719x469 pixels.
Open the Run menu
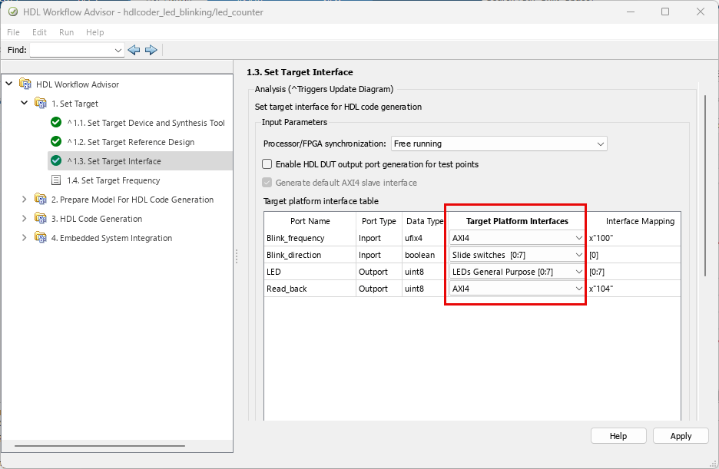click(x=66, y=32)
